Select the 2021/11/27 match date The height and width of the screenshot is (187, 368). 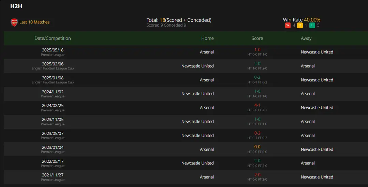coord(53,175)
